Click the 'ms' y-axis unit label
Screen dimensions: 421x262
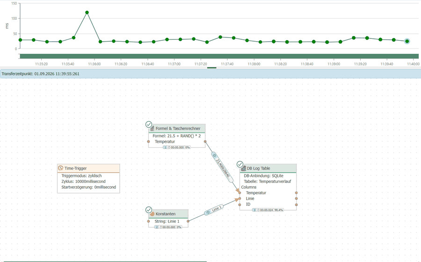7,26
